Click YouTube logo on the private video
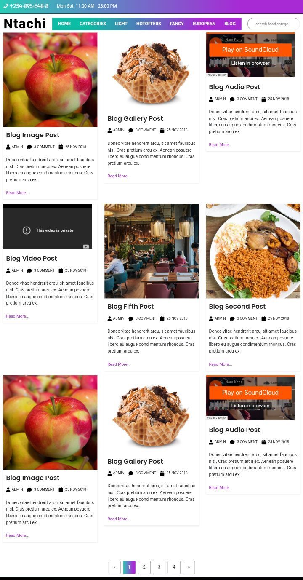This screenshot has height=580, width=303. pos(86,246)
